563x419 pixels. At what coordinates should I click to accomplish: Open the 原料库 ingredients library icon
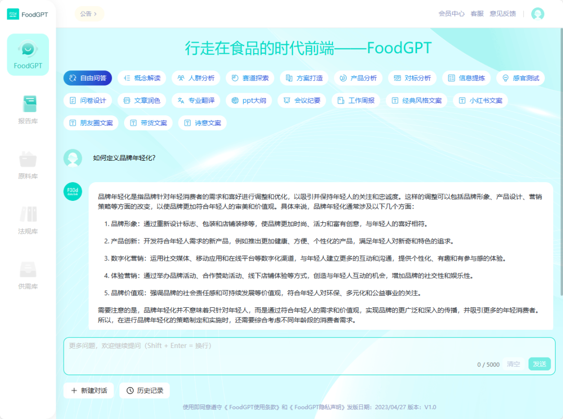[28, 160]
